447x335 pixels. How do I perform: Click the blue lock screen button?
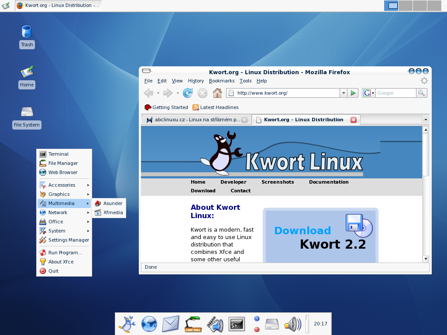[x=257, y=318]
